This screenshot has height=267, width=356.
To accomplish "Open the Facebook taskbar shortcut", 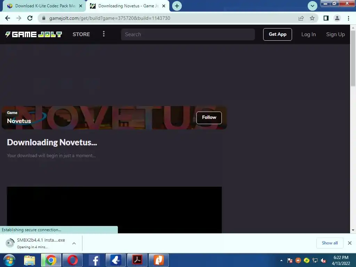I will coord(94,260).
